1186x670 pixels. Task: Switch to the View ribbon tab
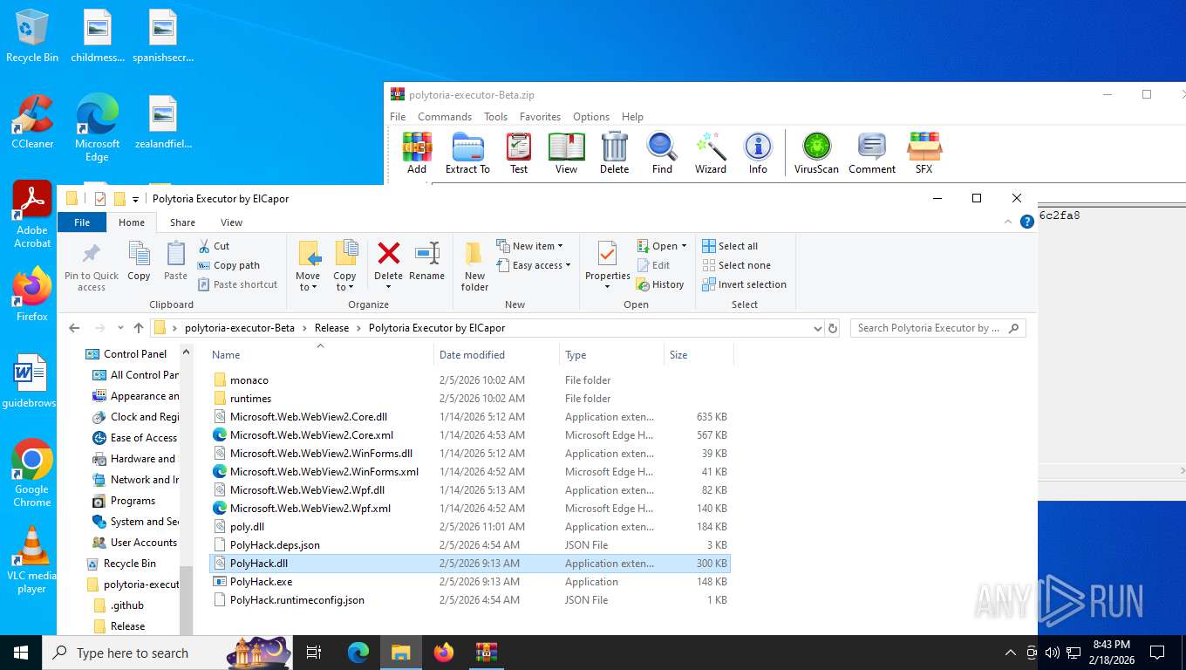pos(231,222)
